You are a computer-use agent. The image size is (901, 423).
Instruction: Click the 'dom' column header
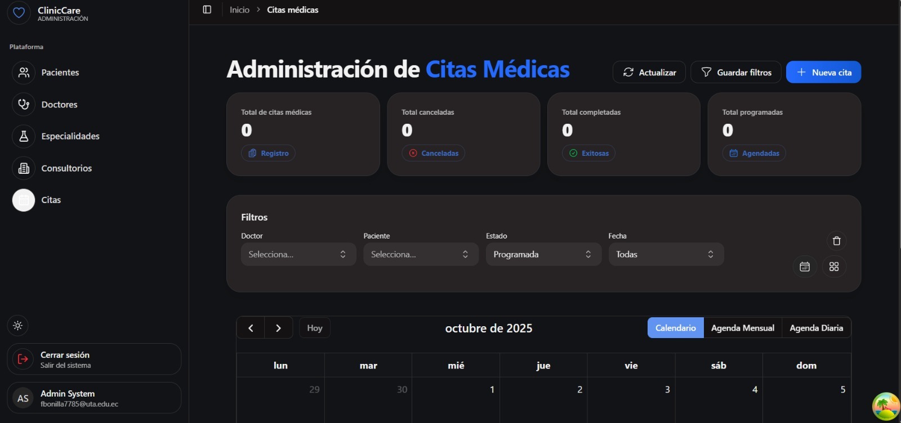coord(806,366)
